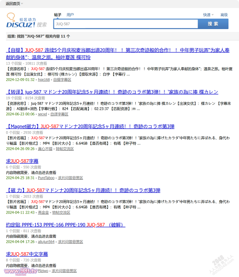Image resolution: width=239 pixels, height=277 pixels.
Task: Click the Discuz! logo
Action: click(27, 21)
